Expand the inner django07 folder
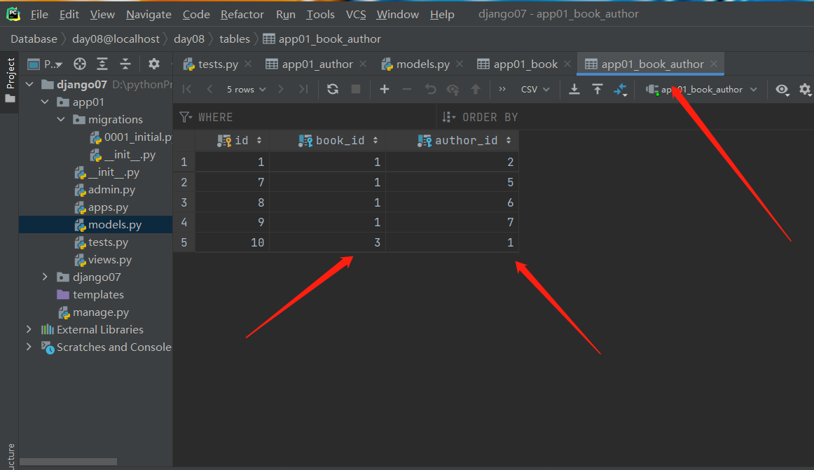 (x=45, y=277)
